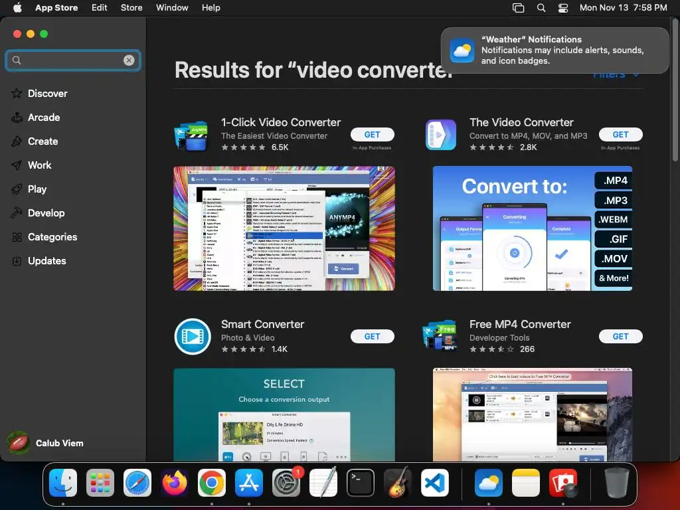This screenshot has height=510, width=680.
Task: Open Free MP4 Converter title link
Action: click(520, 324)
